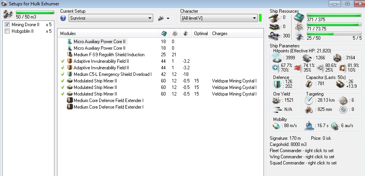The height and width of the screenshot is (176, 365).
Task: Click the drone bay capacity bar
Action: tap(35, 12)
